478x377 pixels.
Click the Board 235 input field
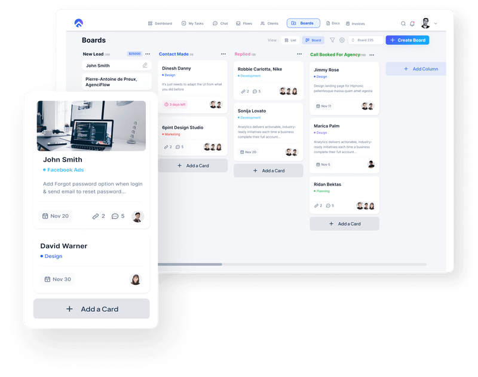click(x=366, y=40)
